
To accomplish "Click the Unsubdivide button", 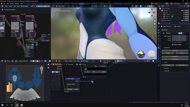I will tap(175, 57).
